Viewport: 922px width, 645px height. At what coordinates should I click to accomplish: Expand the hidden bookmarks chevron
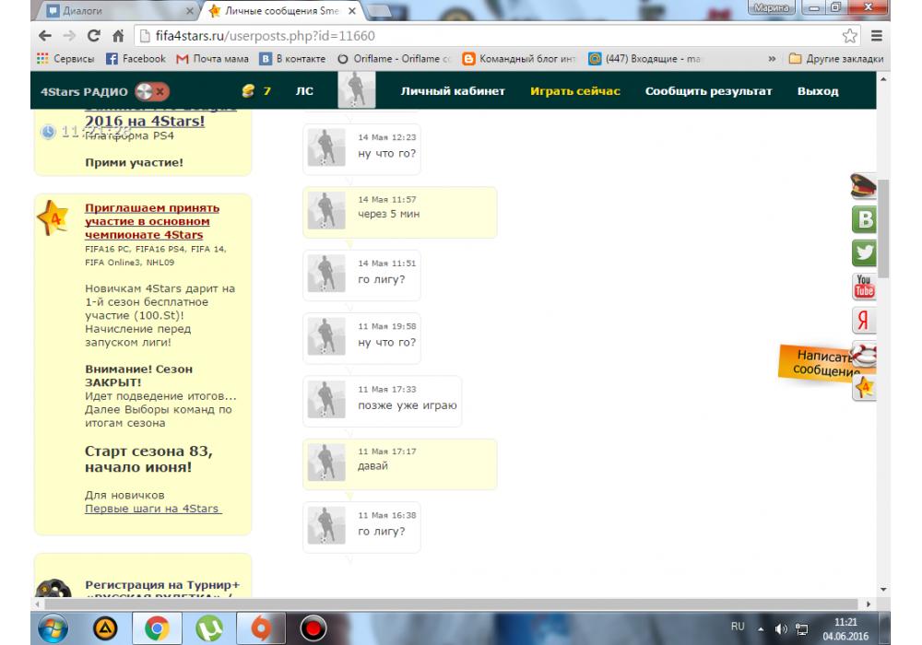[x=771, y=59]
